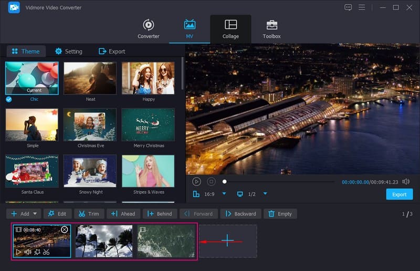This screenshot has width=420, height=271.
Task: Mute audio on first timeline clip
Action: coord(27,252)
